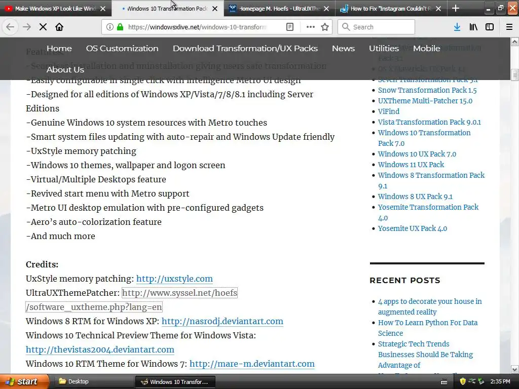Open Windows 10 UX Pack 7.0 link
This screenshot has width=519, height=389.
click(x=417, y=154)
